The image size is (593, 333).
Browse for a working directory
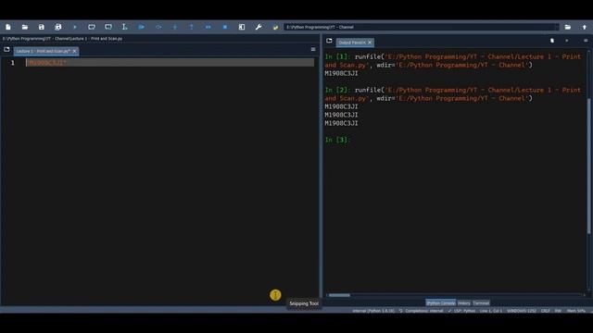point(568,27)
